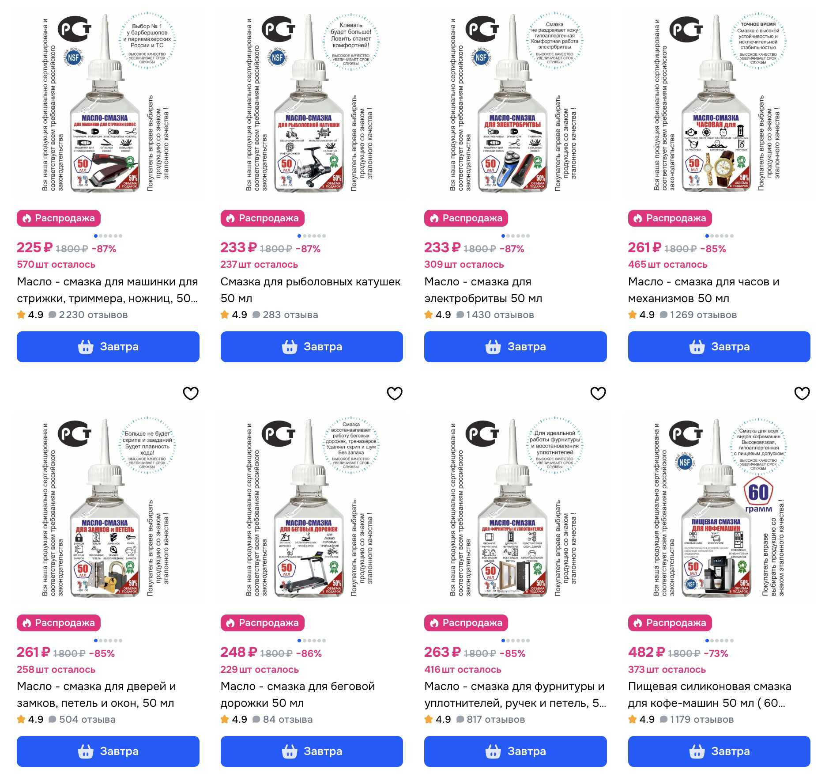The image size is (829, 774).
Task: Click cart icon under electric shaver oil
Action: click(493, 347)
